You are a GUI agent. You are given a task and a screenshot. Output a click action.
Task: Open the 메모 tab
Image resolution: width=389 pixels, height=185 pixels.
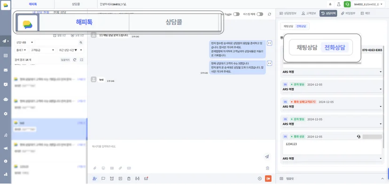tap(365, 14)
